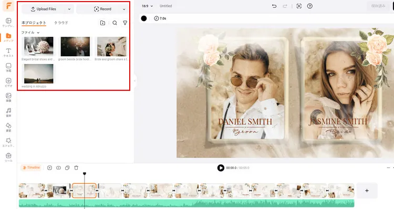
Task: Click the saved status button at top right
Action: click(x=378, y=6)
